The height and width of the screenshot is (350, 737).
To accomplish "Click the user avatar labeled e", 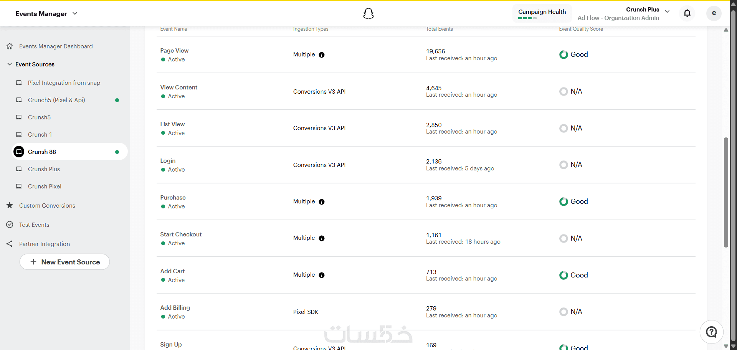I will pyautogui.click(x=714, y=13).
